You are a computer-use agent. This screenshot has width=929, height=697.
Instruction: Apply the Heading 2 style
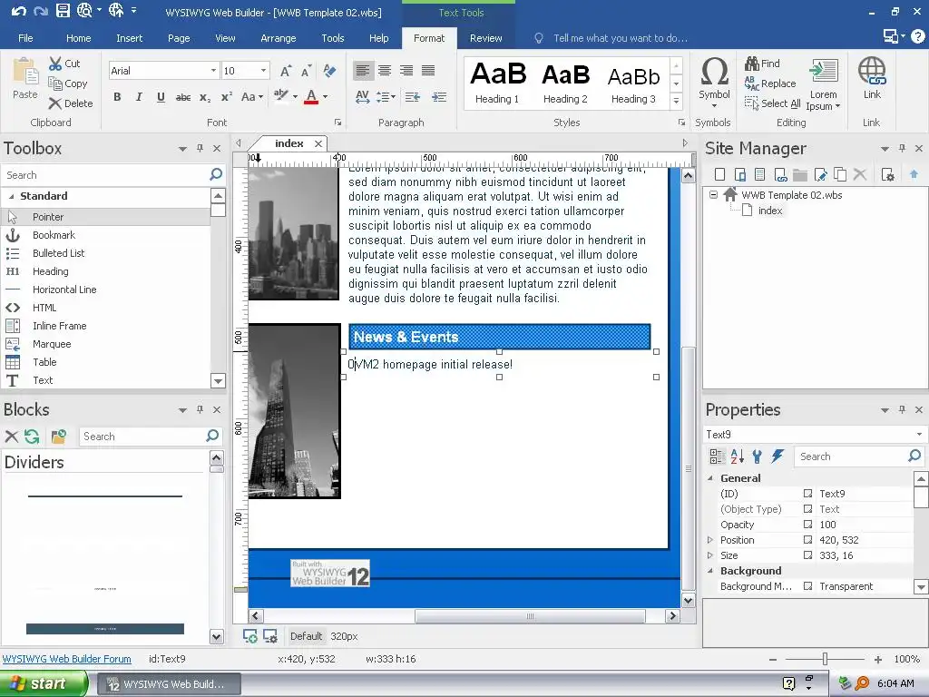point(565,83)
